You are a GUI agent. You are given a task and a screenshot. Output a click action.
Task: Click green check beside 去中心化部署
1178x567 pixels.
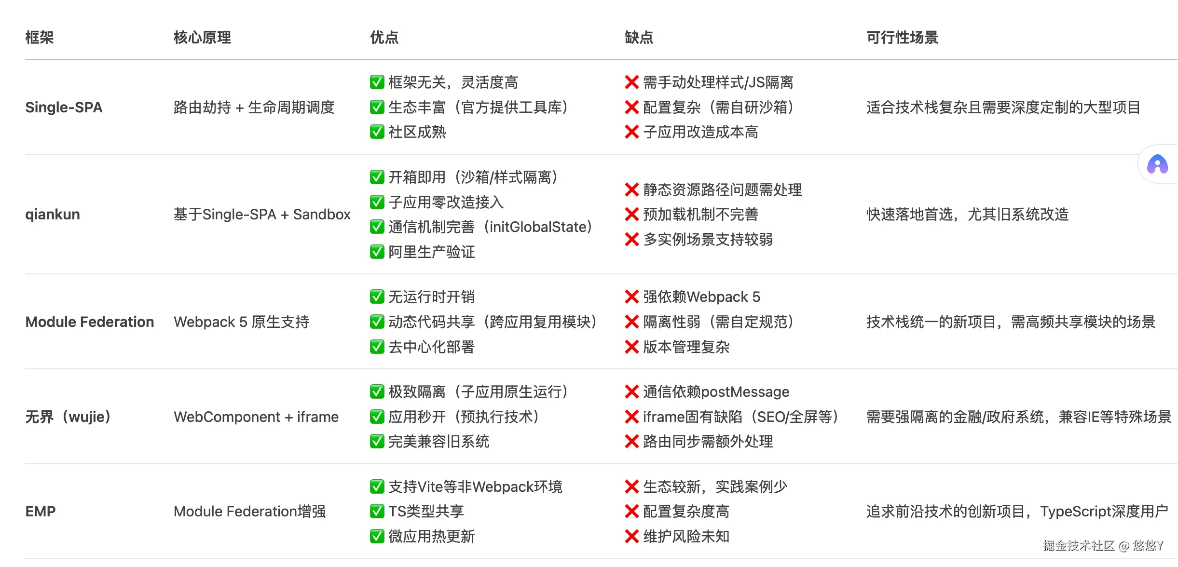[377, 347]
